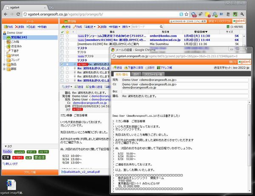255x196 pixels.
Task: Click 作成 create folder in left panel
Action: [x=8, y=27]
